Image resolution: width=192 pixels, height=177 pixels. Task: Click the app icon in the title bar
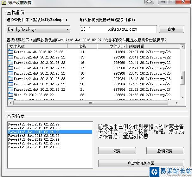(x=4, y=3)
